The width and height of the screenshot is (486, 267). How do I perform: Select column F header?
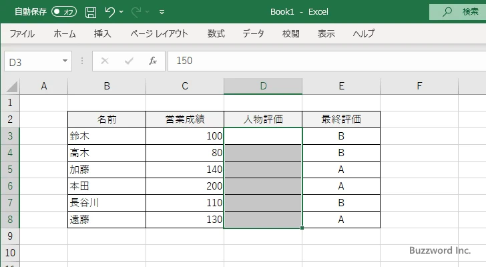point(419,86)
